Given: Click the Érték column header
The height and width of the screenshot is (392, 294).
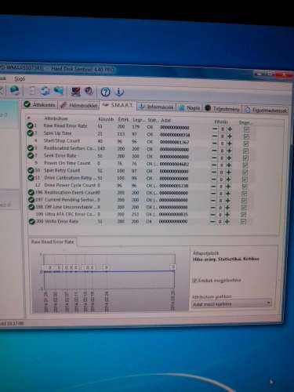Looking at the screenshot, I should pyautogui.click(x=123, y=119).
